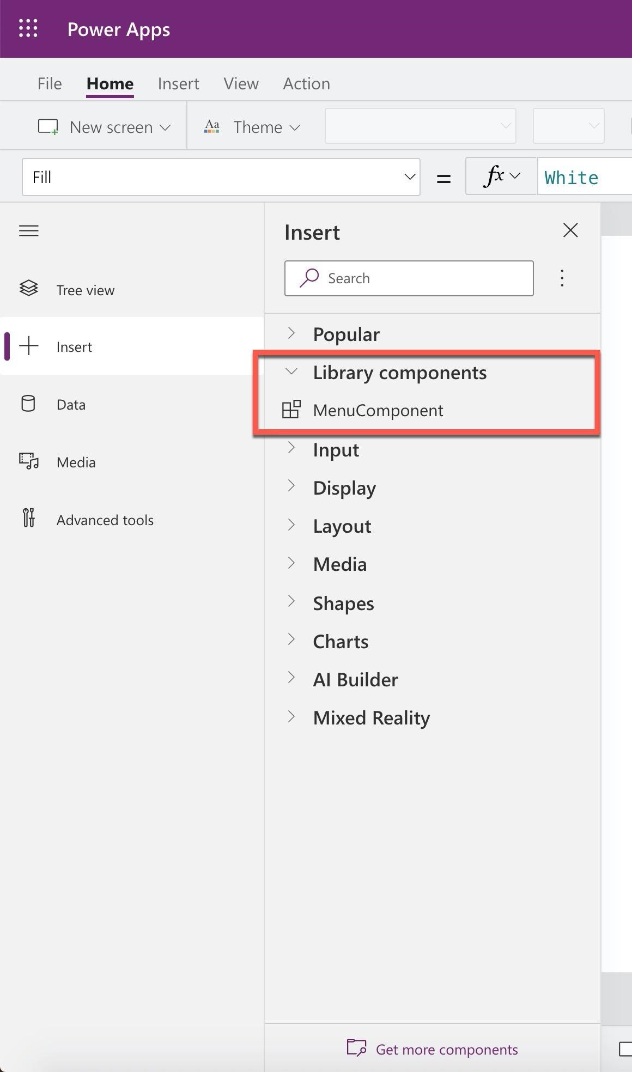This screenshot has height=1072, width=632.
Task: Open the New screen dropdown arrow
Action: tap(165, 127)
